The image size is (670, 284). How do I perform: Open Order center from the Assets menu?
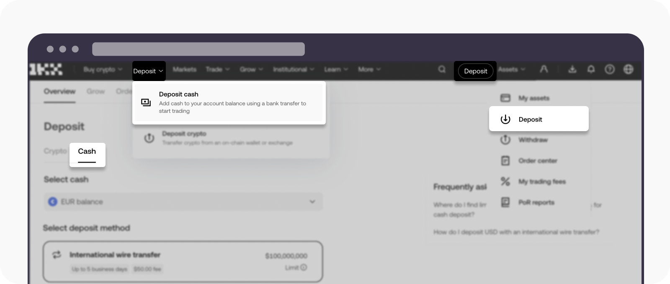(x=538, y=161)
